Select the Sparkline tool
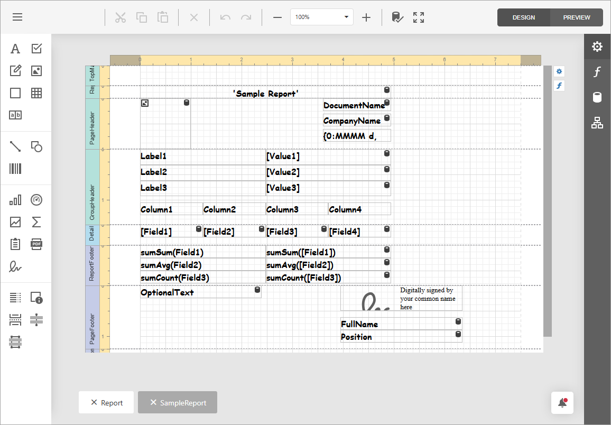Screen dimensions: 611x425 15,222
